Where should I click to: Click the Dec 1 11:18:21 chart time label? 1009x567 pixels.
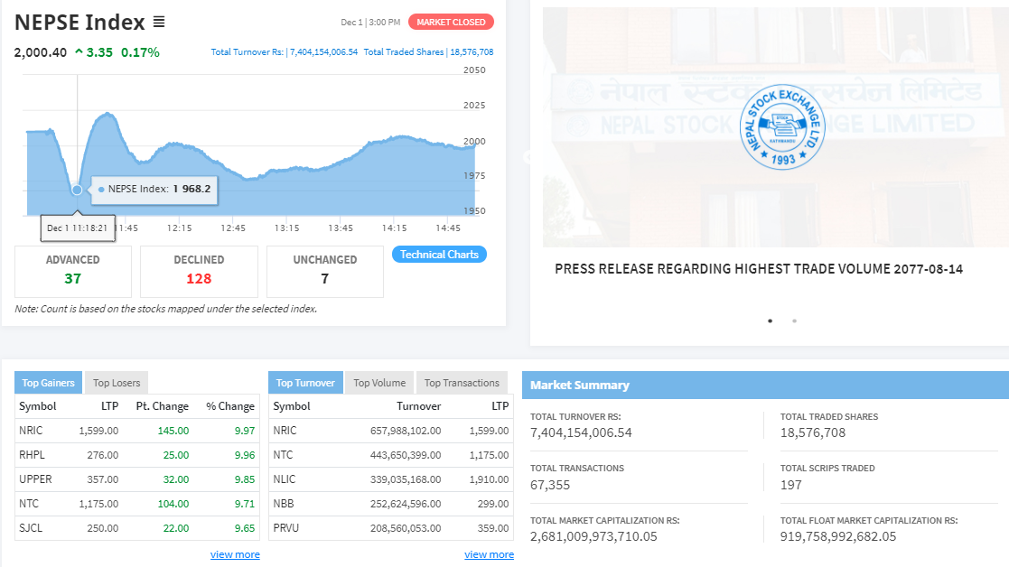click(78, 228)
